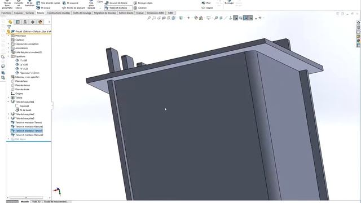Click the Tôle pliée balayée button
The height and width of the screenshot is (203, 361).
pyautogui.click(x=91, y=4)
